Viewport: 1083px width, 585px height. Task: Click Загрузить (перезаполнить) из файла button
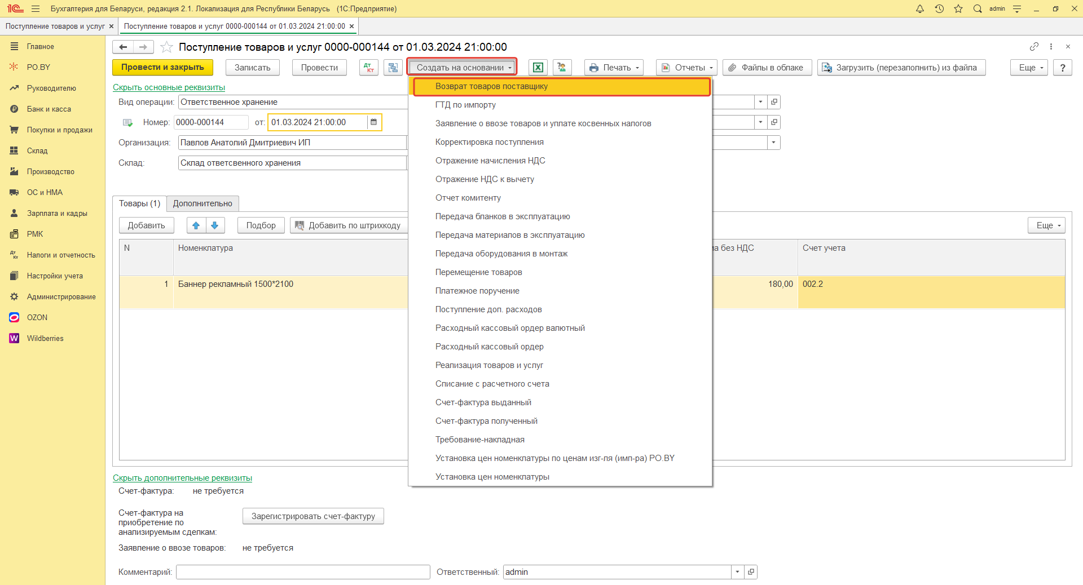point(901,68)
